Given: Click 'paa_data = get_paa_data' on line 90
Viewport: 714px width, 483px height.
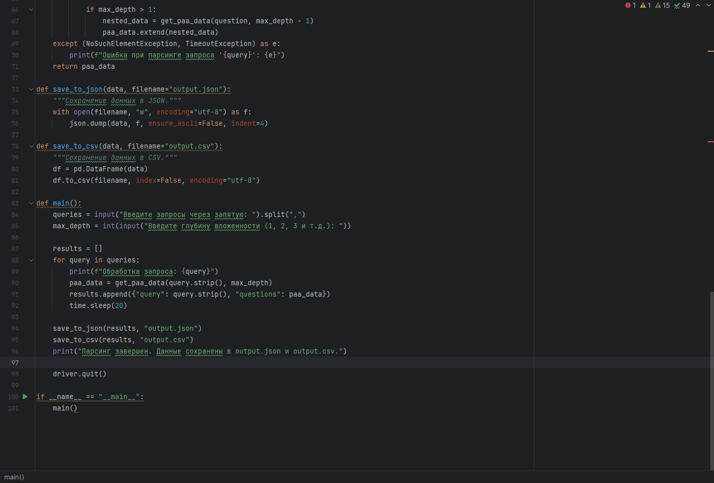Looking at the screenshot, I should click(x=117, y=283).
